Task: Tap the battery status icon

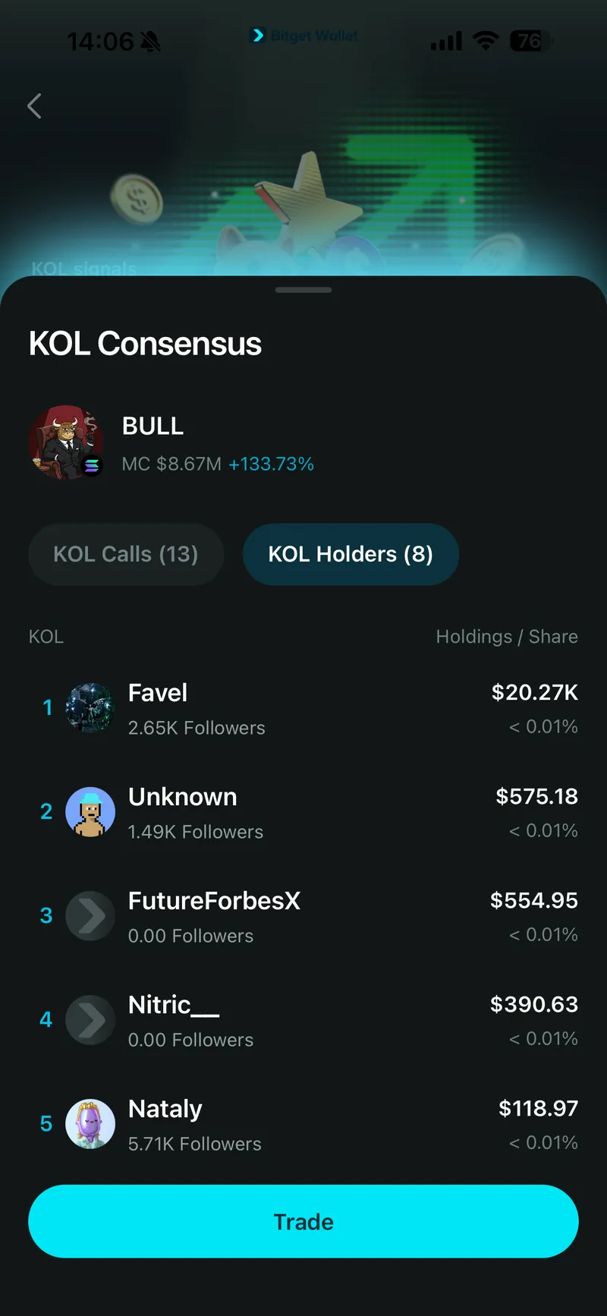Action: click(531, 40)
